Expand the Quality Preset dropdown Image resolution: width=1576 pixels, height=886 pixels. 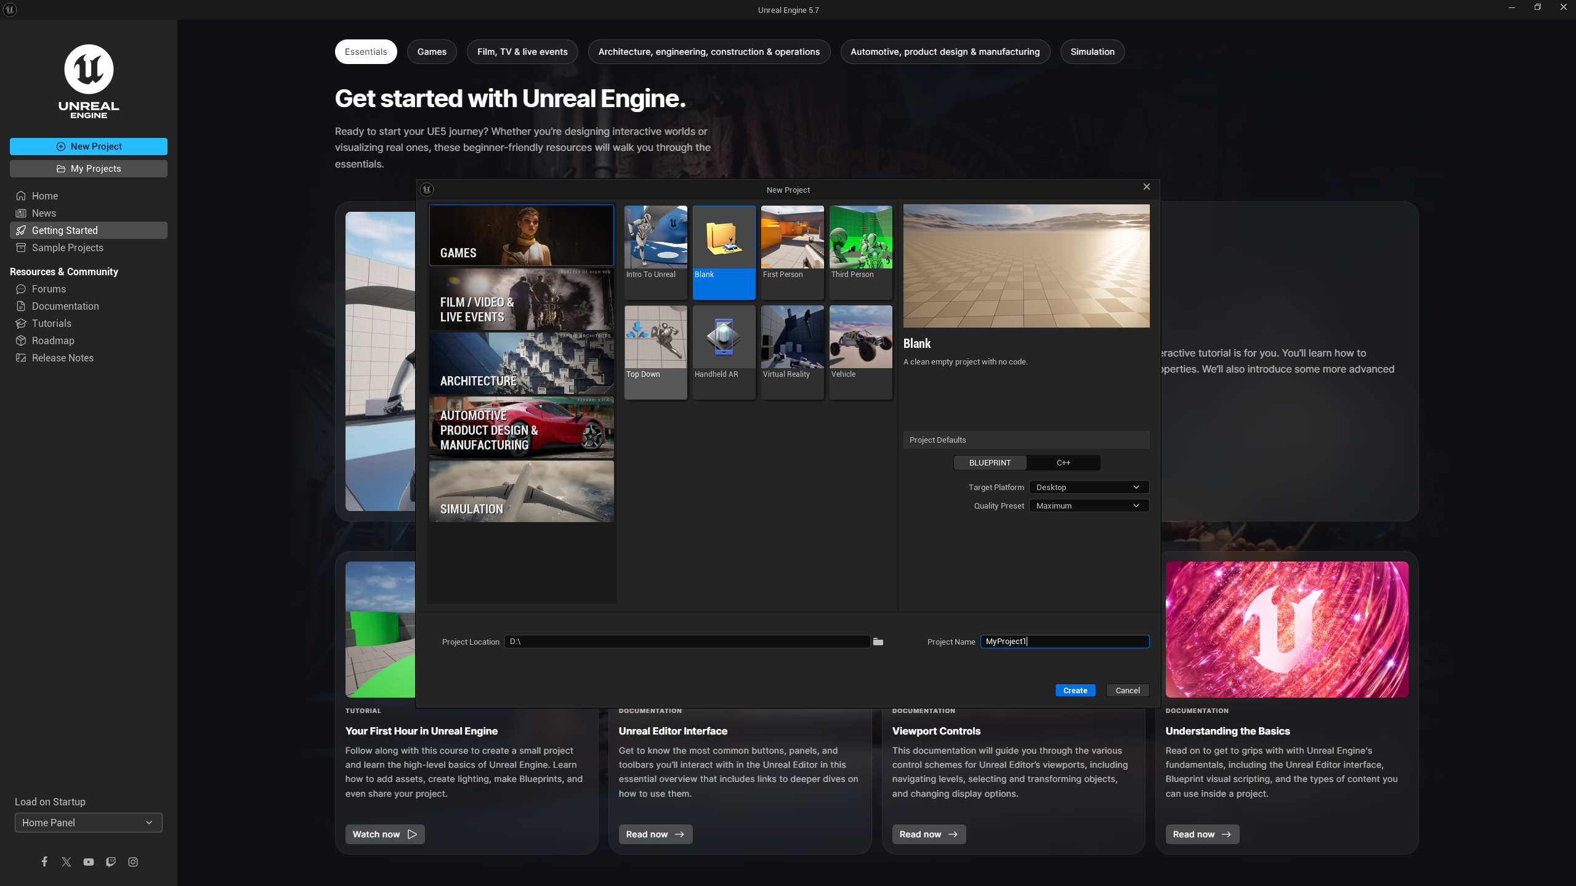(x=1088, y=505)
